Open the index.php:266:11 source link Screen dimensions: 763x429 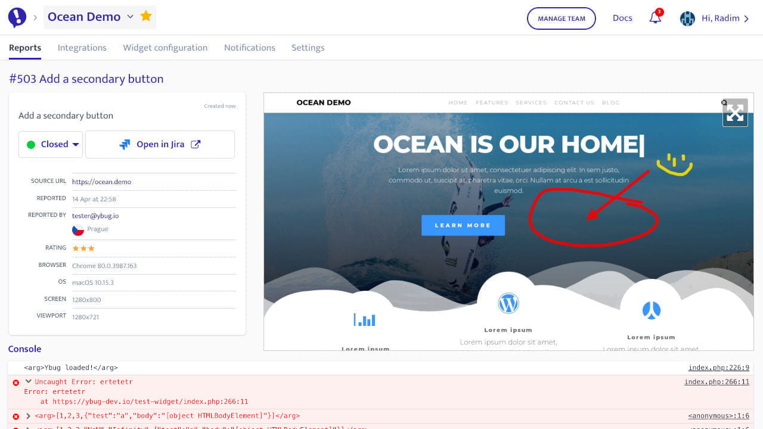[717, 382]
